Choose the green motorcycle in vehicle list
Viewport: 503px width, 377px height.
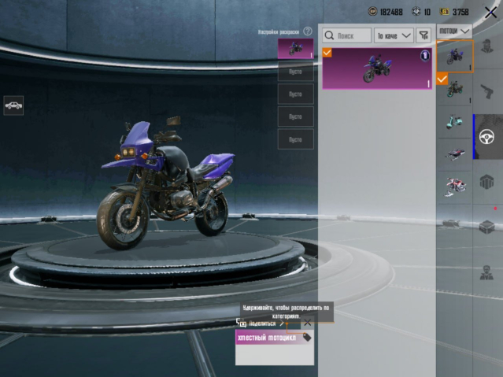tap(454, 90)
